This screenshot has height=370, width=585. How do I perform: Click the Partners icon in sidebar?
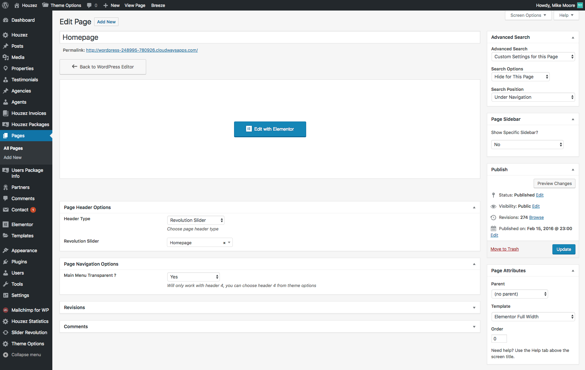click(x=6, y=187)
